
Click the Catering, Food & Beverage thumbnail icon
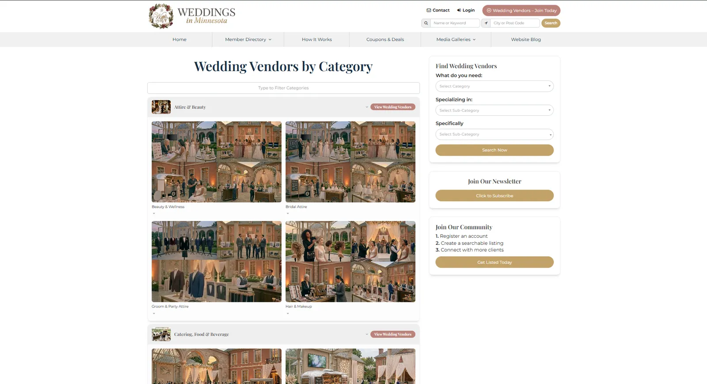(x=161, y=334)
